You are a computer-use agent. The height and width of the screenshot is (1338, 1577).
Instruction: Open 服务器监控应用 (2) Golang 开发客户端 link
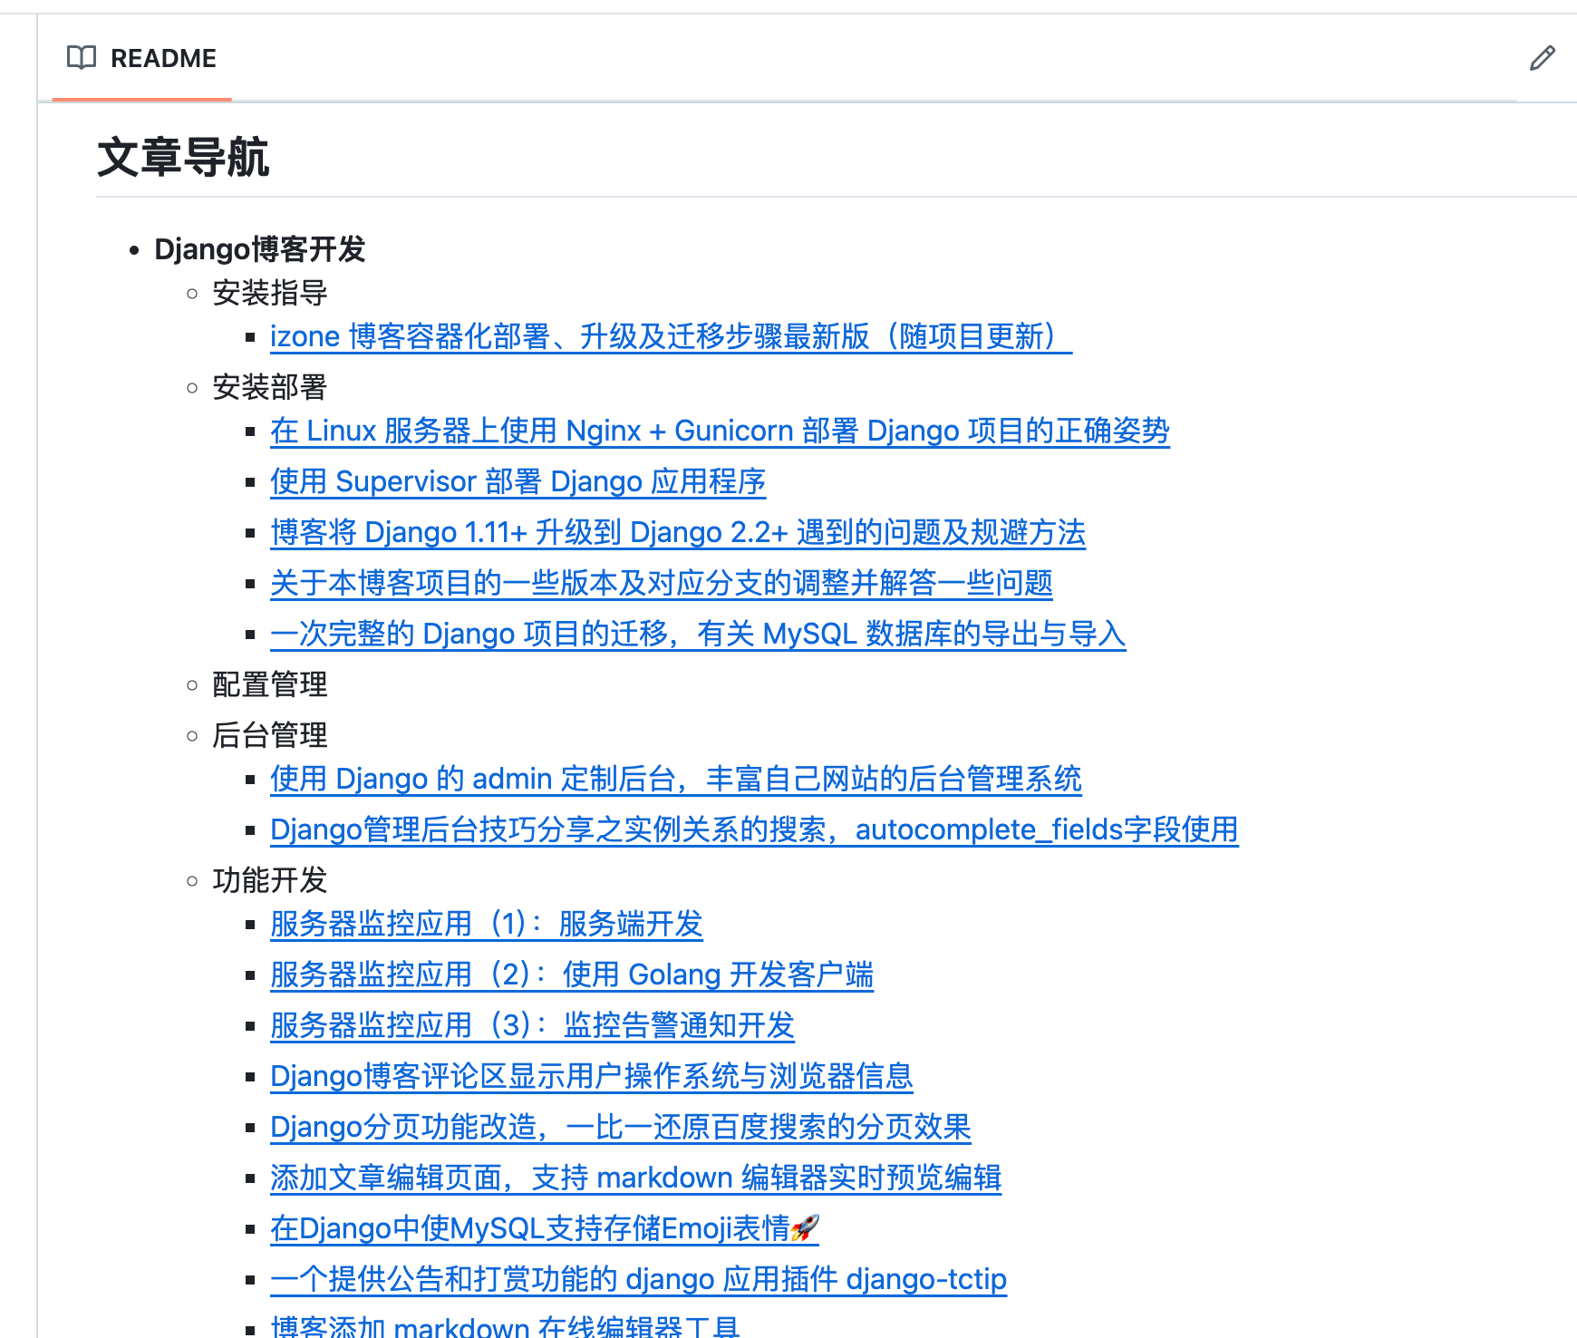[572, 974]
